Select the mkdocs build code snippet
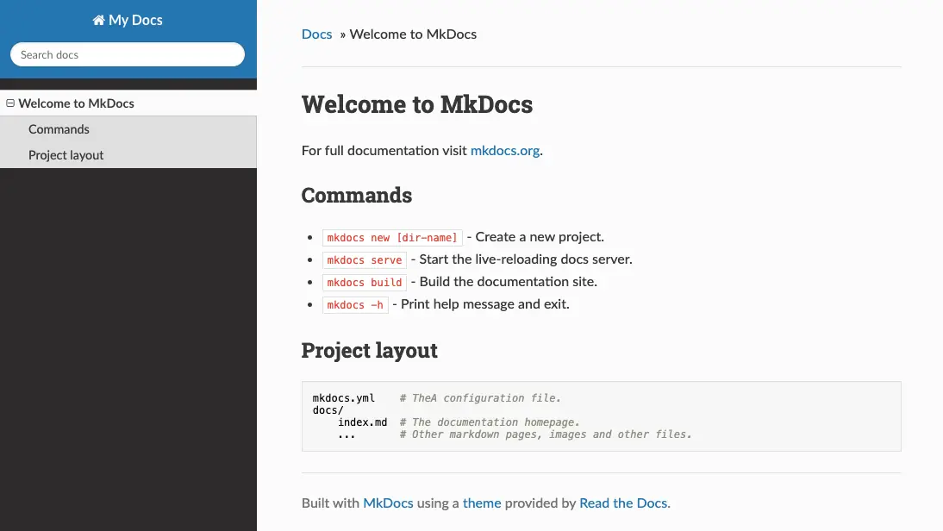Image resolution: width=943 pixels, height=531 pixels. [x=365, y=282]
